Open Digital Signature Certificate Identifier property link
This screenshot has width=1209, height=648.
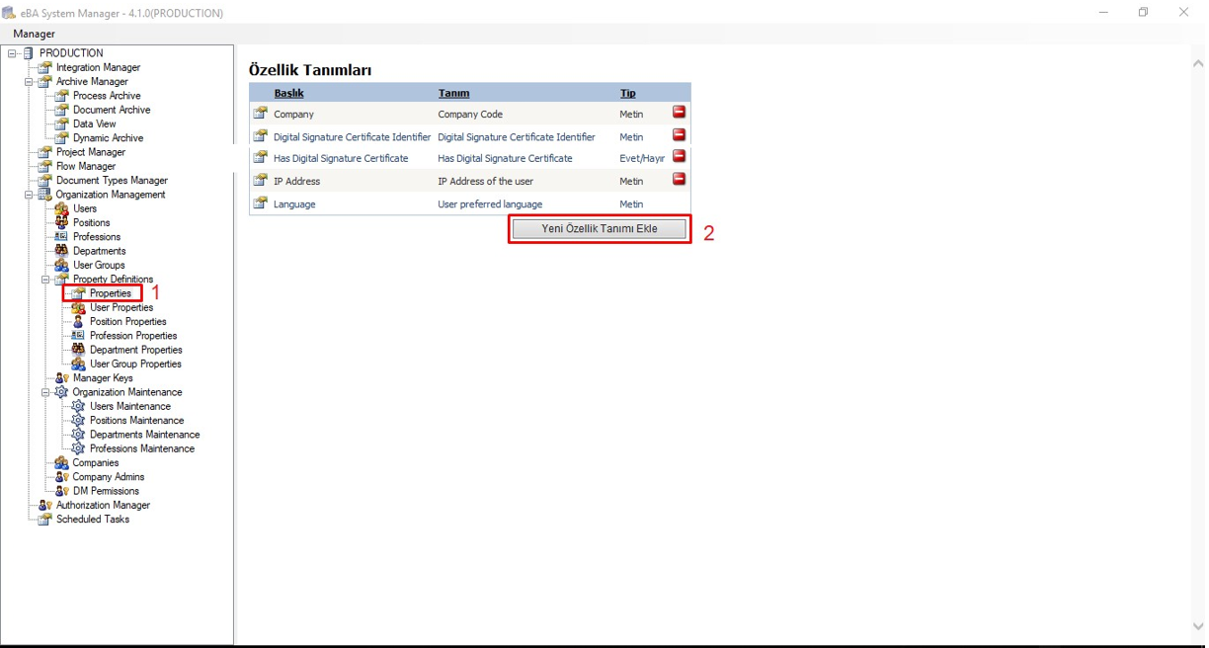pos(353,137)
